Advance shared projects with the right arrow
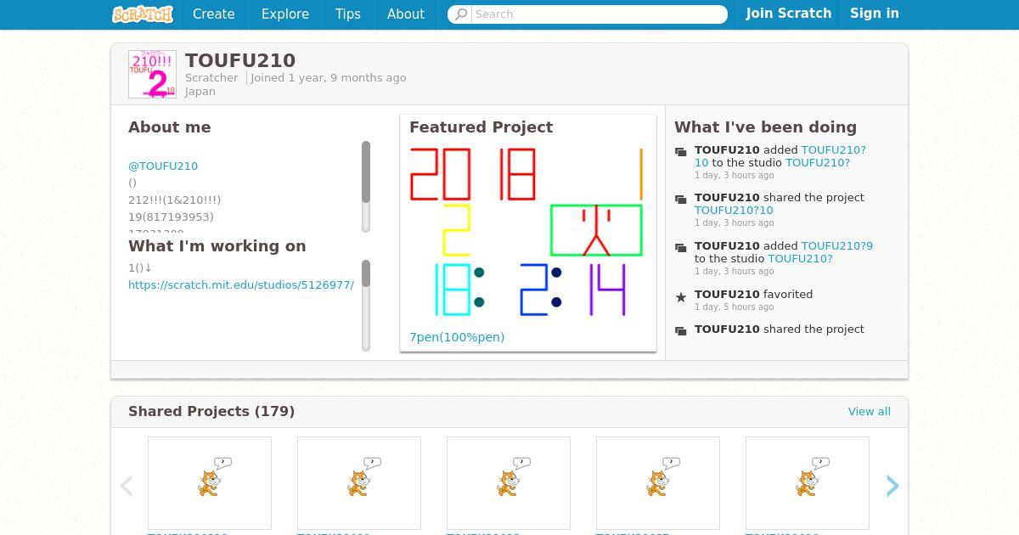 (892, 486)
